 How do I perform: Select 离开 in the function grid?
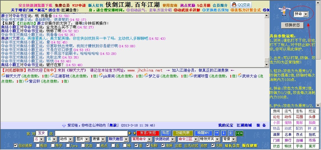tap(312, 146)
